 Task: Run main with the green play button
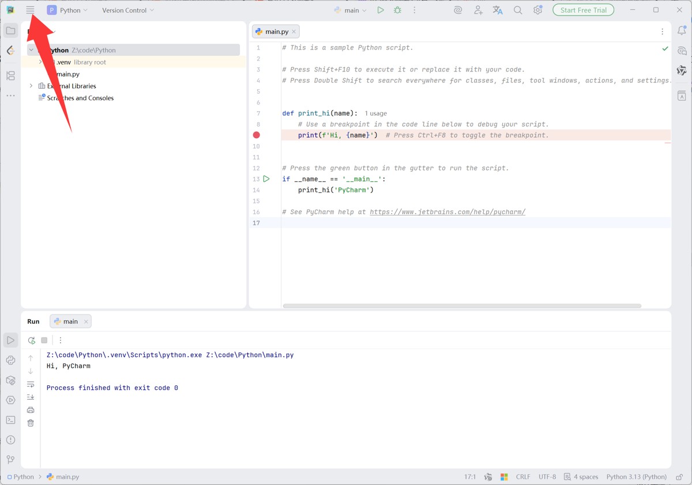pyautogui.click(x=380, y=10)
